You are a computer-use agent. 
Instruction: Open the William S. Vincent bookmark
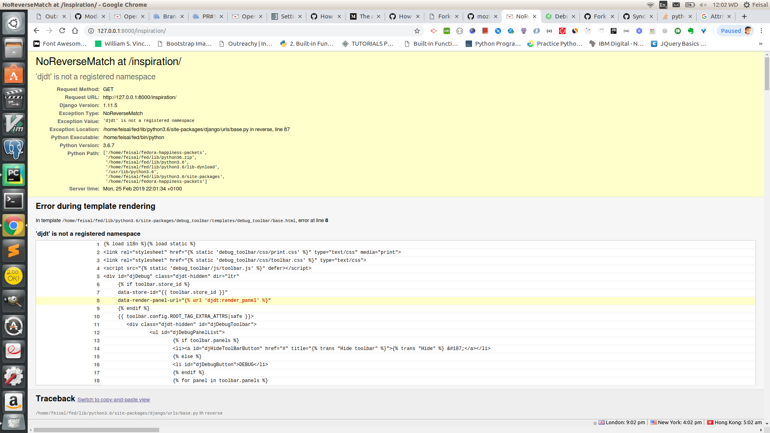123,44
